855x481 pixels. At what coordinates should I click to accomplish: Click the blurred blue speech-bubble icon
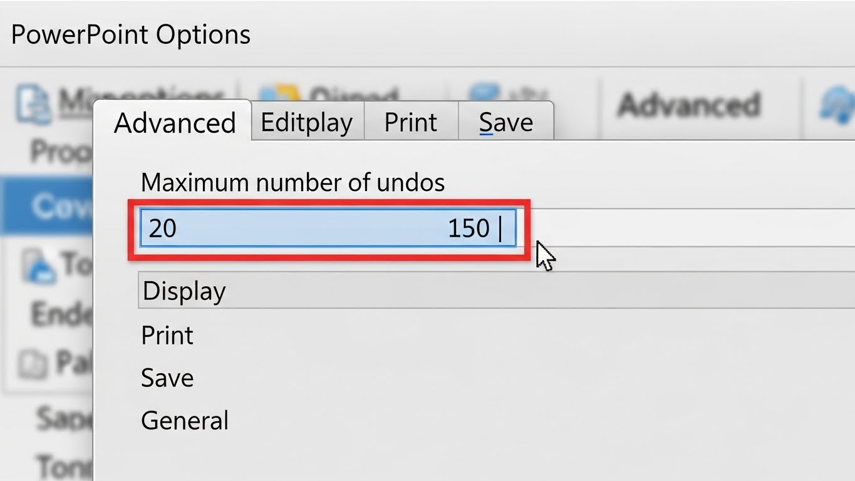pyautogui.click(x=484, y=92)
